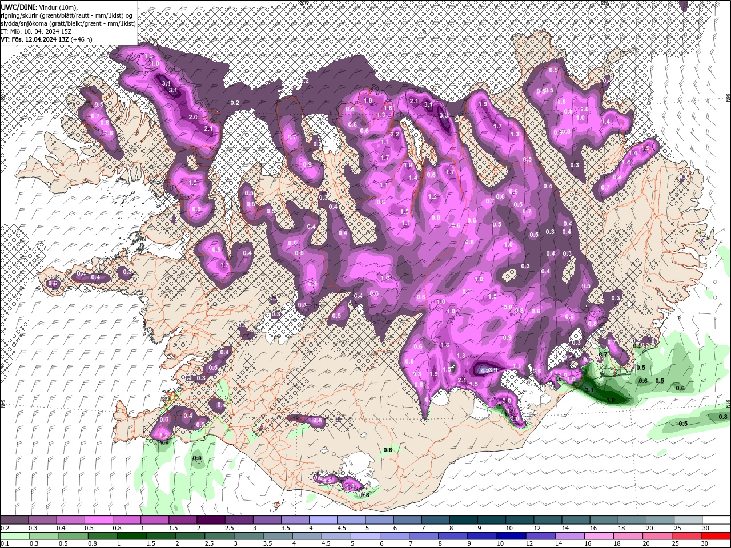Pick the grey-purple 0.2 swatch in snow legend
731x548 pixels.
click(x=14, y=520)
